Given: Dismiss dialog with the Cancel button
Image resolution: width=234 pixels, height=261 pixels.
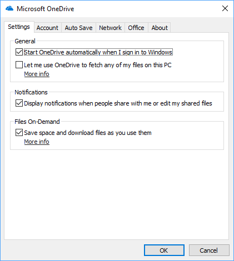Looking at the screenshot, I should (209, 250).
